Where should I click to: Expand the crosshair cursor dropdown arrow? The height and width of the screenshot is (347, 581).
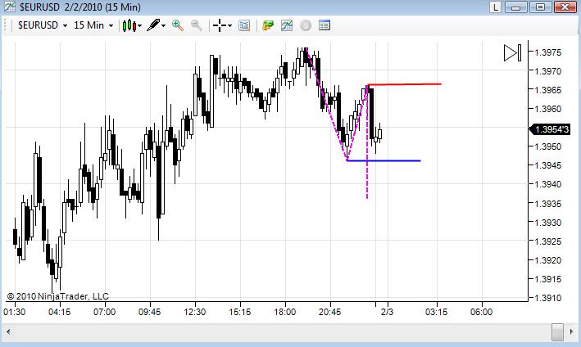(229, 25)
